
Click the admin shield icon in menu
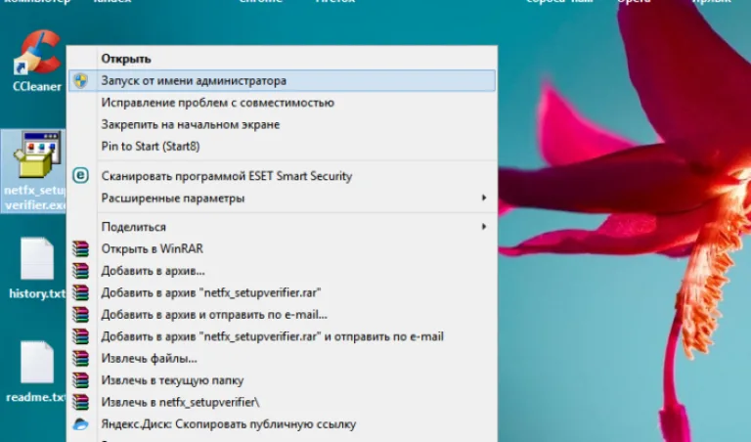(x=80, y=80)
